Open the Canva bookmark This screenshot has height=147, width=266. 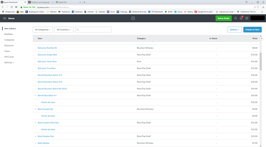coord(178,12)
